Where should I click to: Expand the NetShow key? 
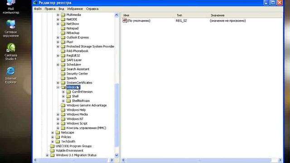click(58, 24)
